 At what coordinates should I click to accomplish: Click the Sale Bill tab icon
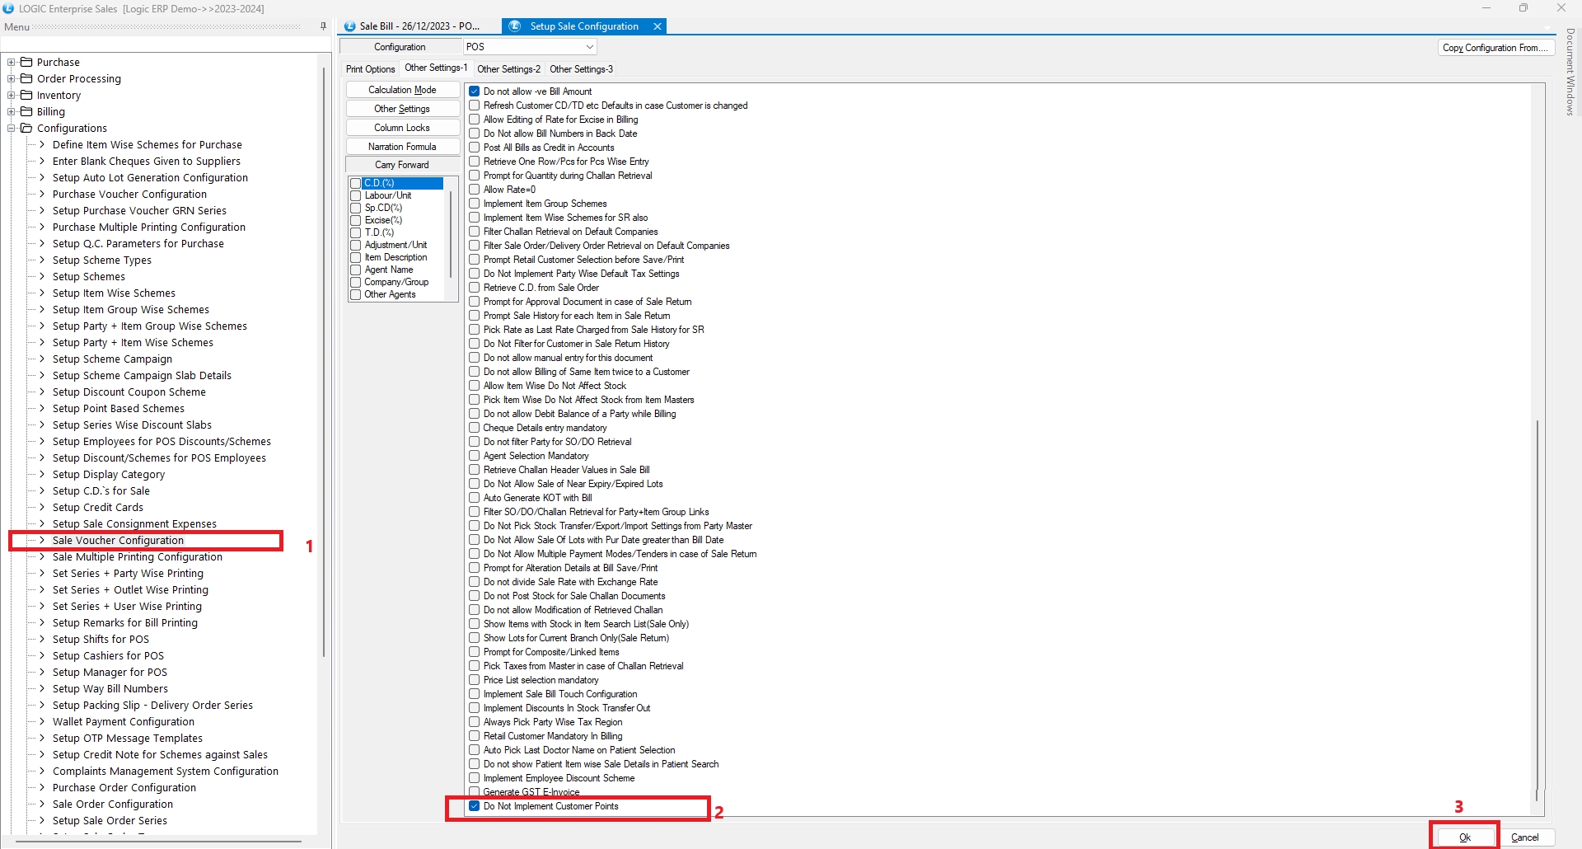[349, 26]
